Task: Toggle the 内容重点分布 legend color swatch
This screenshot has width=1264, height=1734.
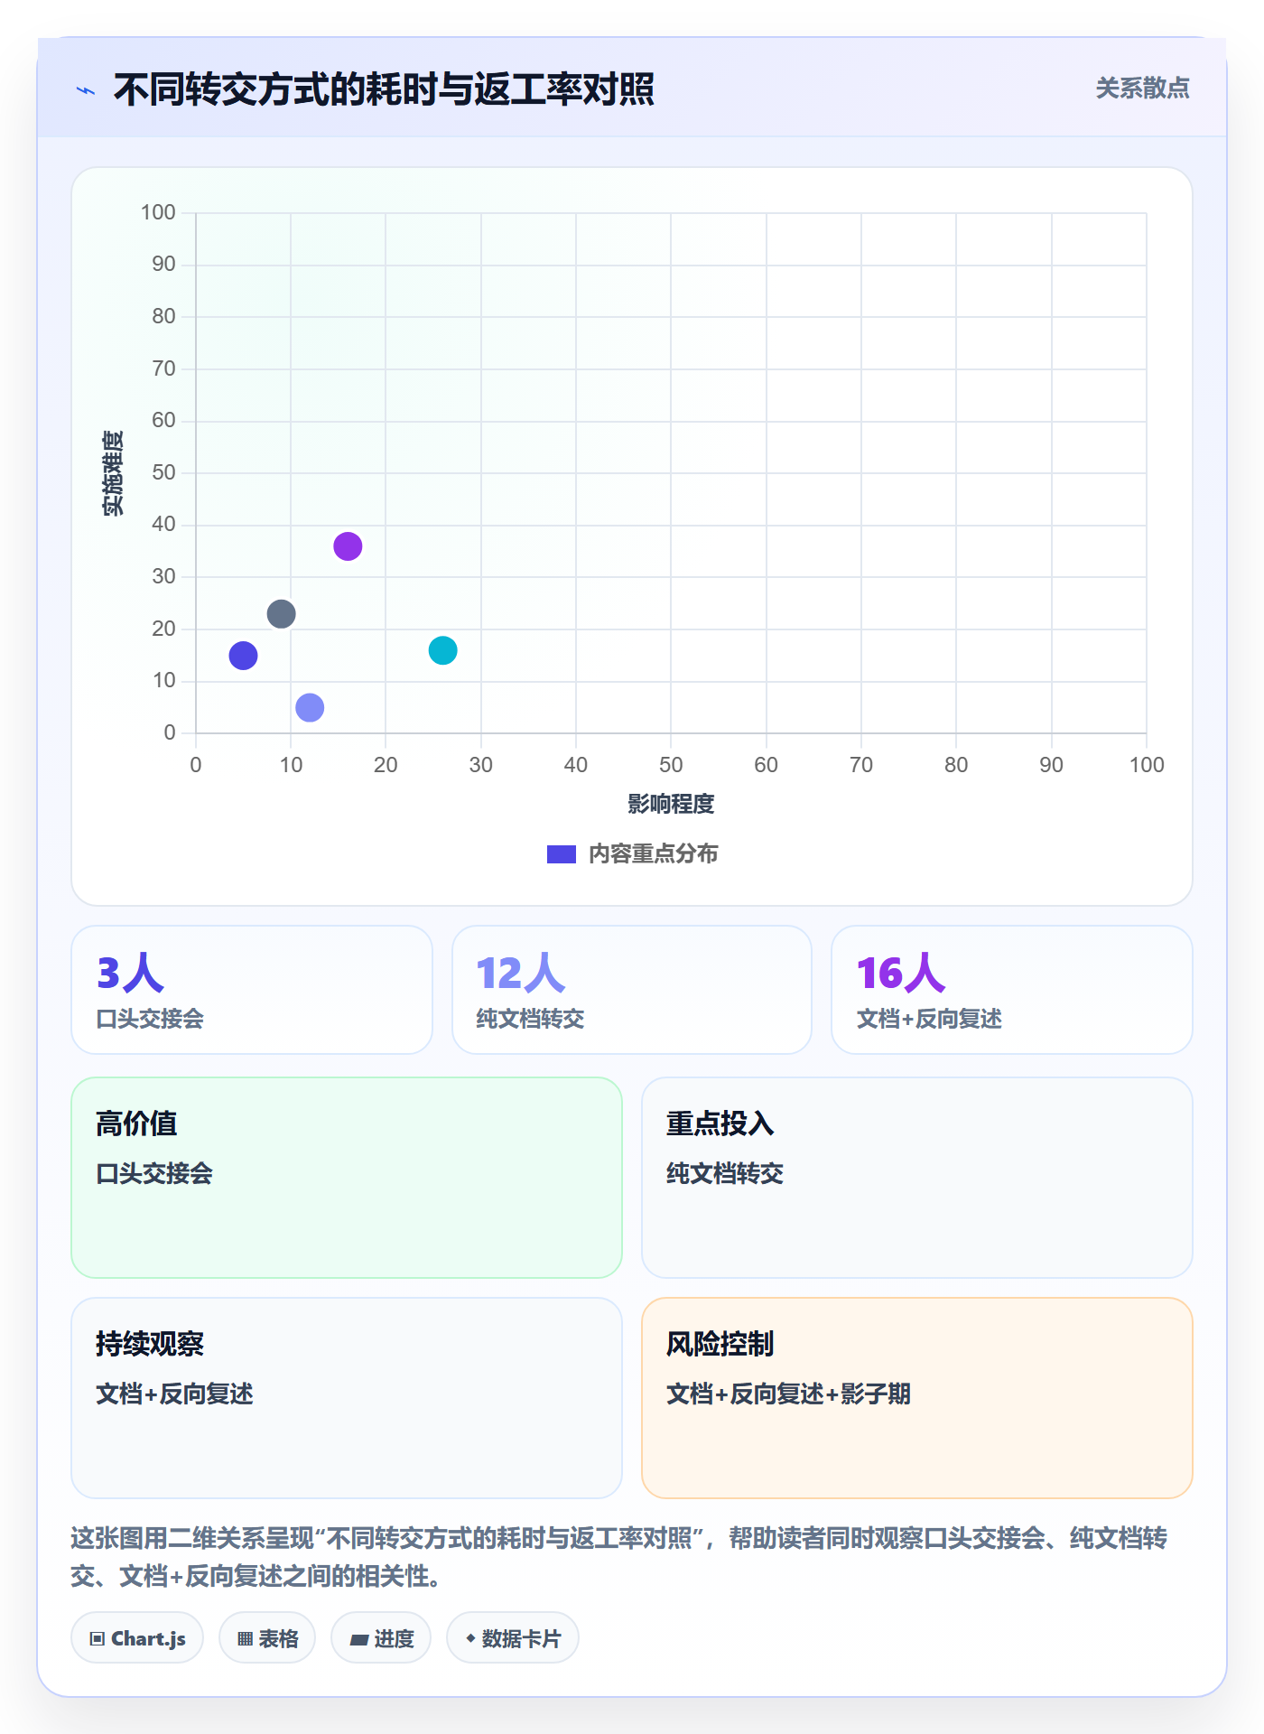Action: tap(562, 854)
